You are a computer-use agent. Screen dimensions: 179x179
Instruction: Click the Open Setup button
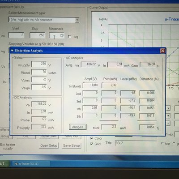tap(49, 145)
